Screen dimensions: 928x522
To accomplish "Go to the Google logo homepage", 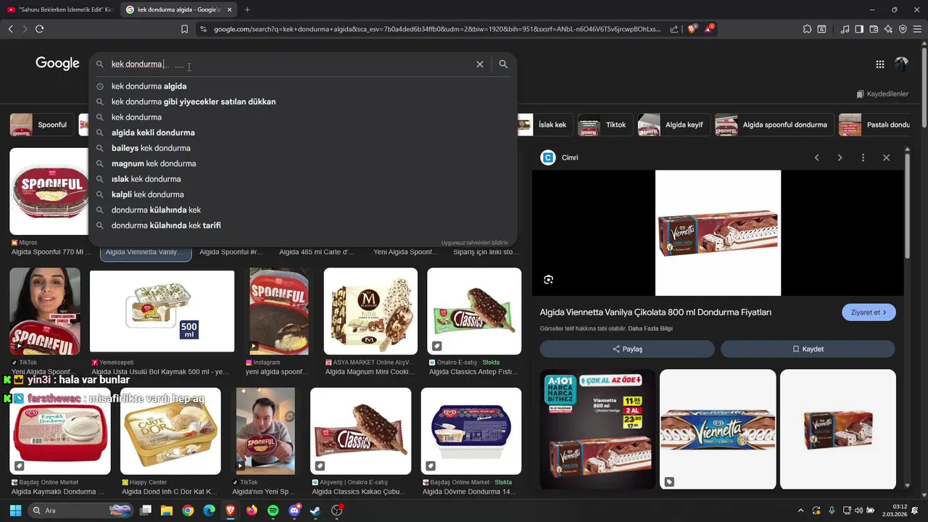I will (57, 64).
